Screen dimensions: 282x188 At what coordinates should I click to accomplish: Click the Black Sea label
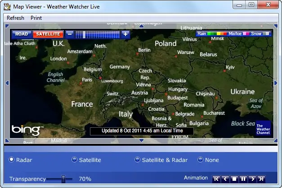click(243, 123)
